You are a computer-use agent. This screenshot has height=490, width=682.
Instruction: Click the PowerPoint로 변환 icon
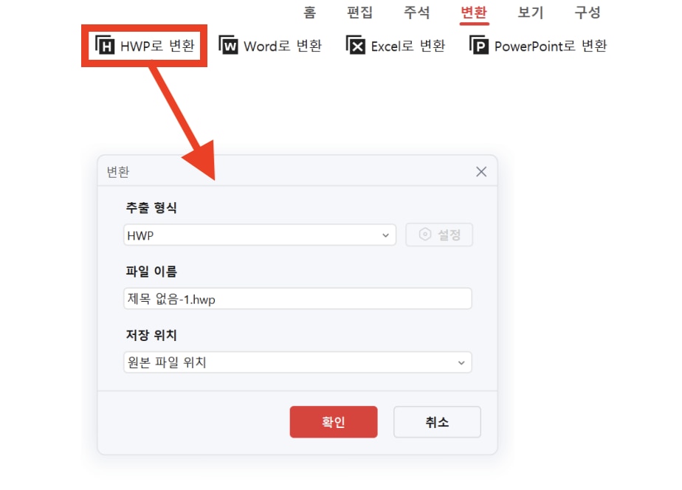[479, 45]
